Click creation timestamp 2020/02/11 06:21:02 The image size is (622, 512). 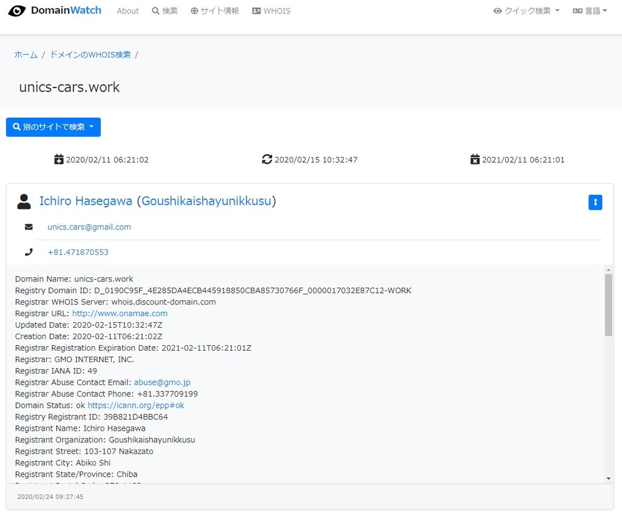coord(107,160)
